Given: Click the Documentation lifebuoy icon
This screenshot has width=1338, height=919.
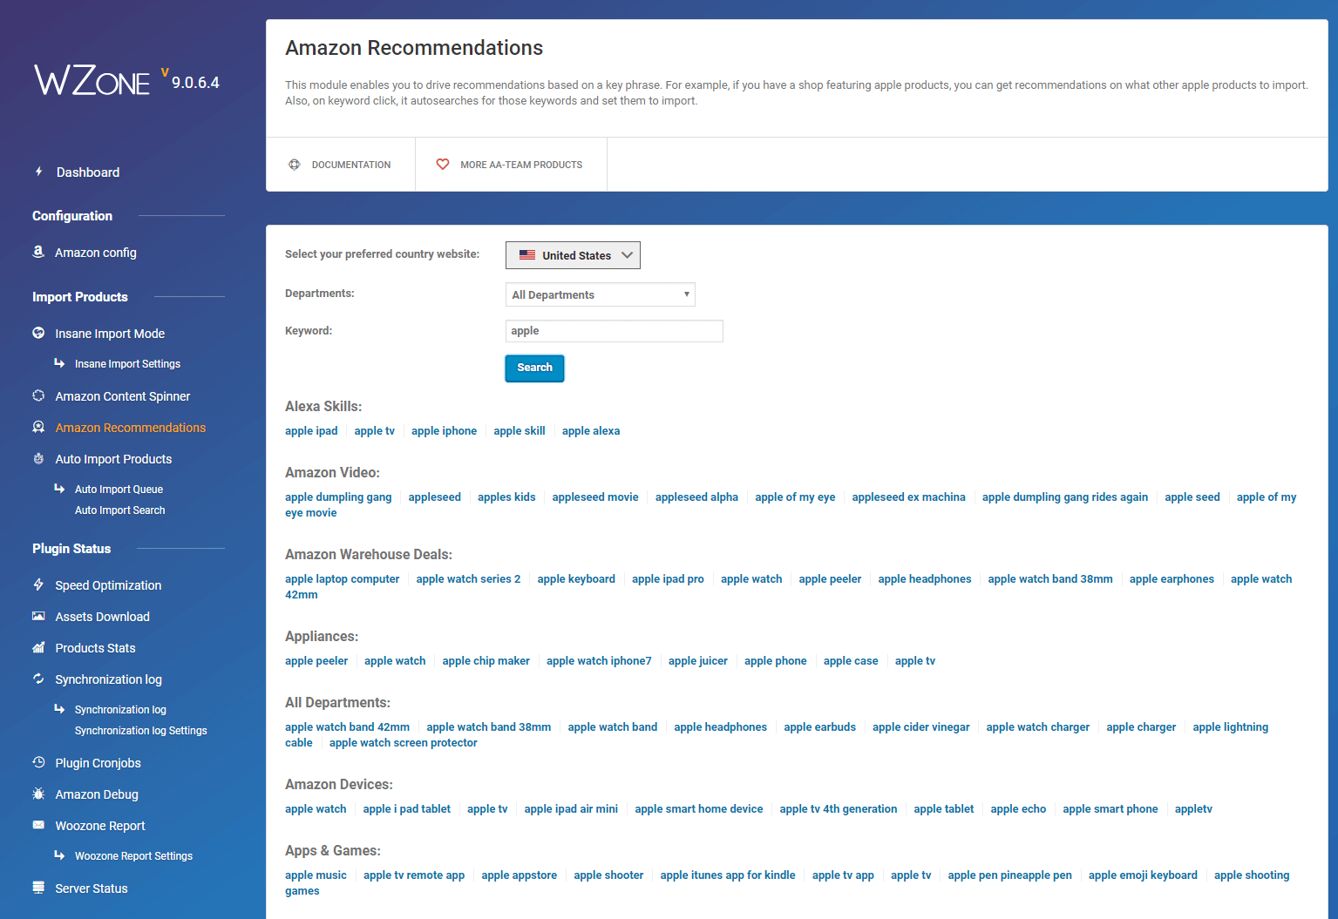Looking at the screenshot, I should 295,165.
